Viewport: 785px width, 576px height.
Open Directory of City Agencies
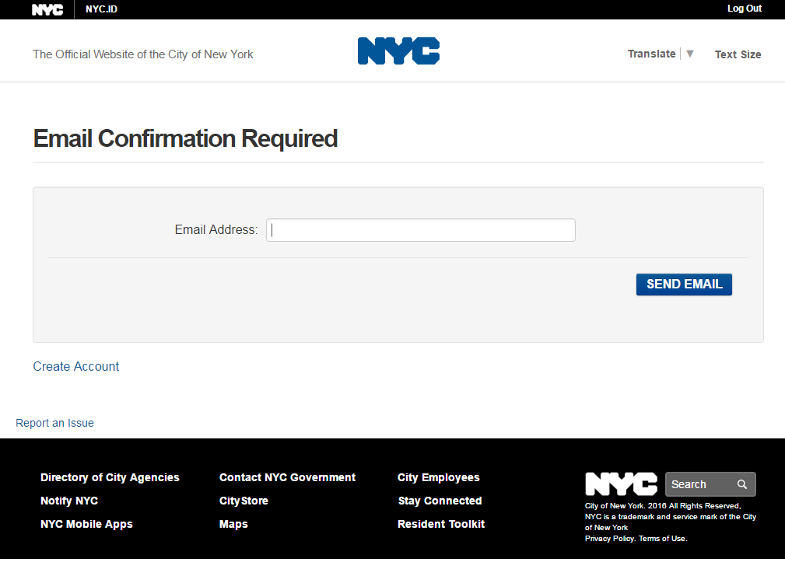coord(110,477)
